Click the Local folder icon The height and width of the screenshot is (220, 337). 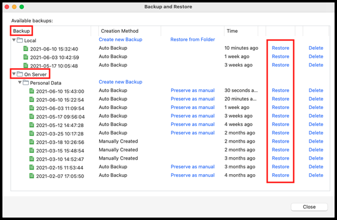point(20,40)
